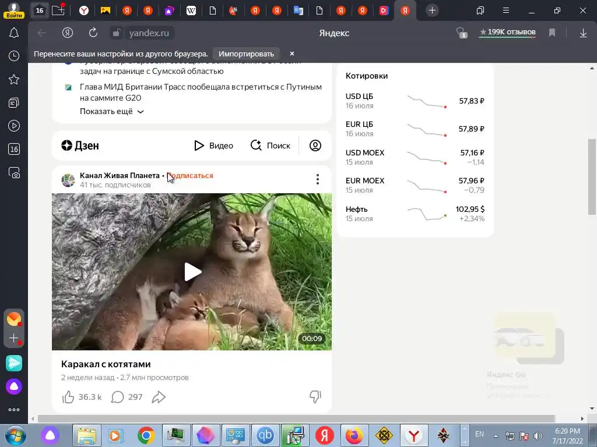Open the tab overview button showing 16

pos(39,10)
